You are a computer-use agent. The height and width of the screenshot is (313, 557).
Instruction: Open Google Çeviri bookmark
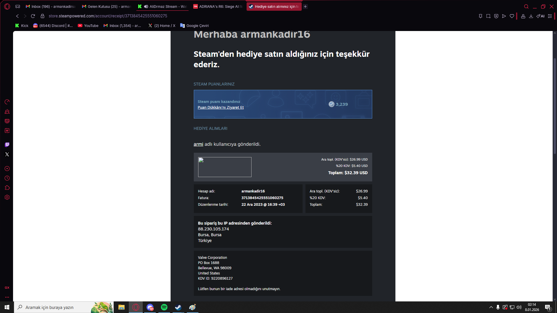(x=194, y=26)
